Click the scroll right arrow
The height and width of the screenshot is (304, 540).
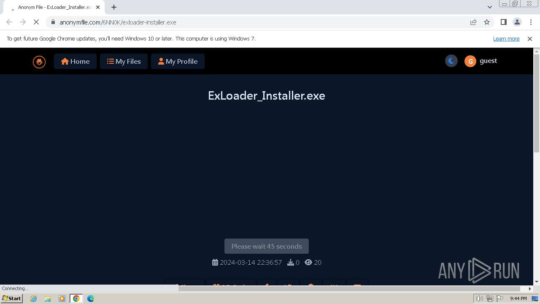click(530, 288)
